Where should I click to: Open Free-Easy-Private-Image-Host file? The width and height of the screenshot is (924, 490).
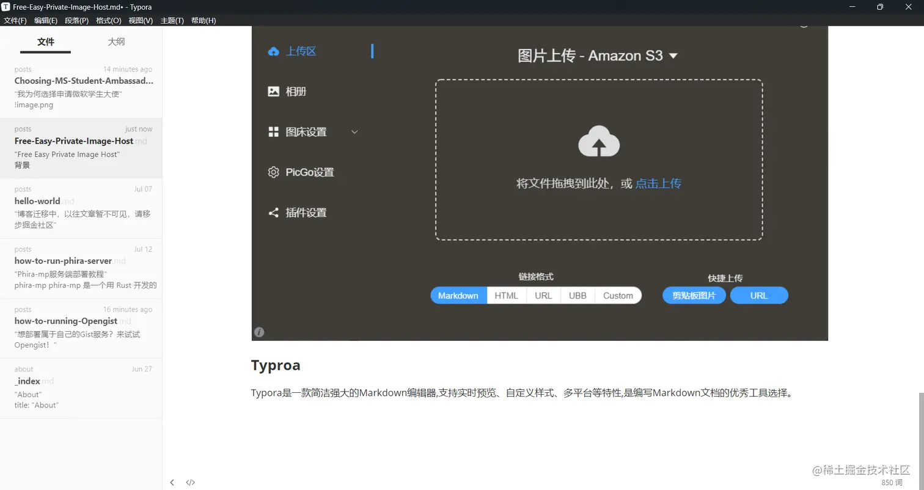pyautogui.click(x=81, y=148)
